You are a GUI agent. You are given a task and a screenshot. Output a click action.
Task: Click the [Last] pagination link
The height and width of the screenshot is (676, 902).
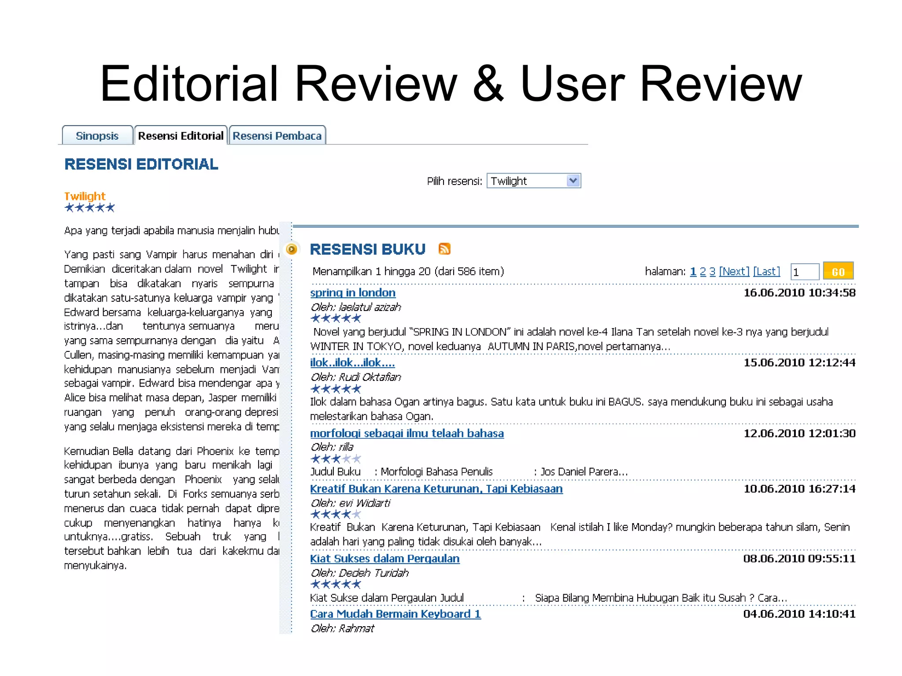tap(766, 271)
